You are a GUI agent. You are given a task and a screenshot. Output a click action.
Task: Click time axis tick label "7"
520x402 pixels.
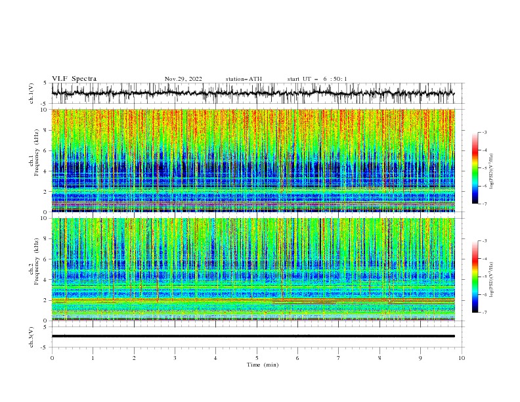[x=339, y=359]
